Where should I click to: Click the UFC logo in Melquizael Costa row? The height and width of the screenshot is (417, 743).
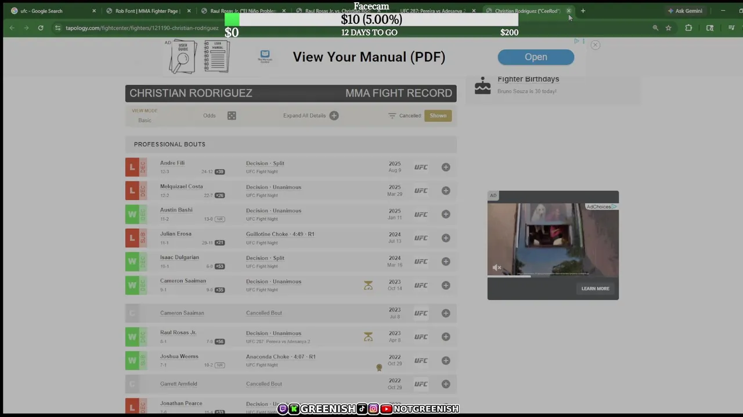coord(421,191)
